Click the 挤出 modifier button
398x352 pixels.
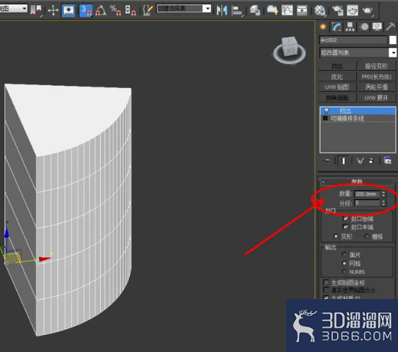338,66
